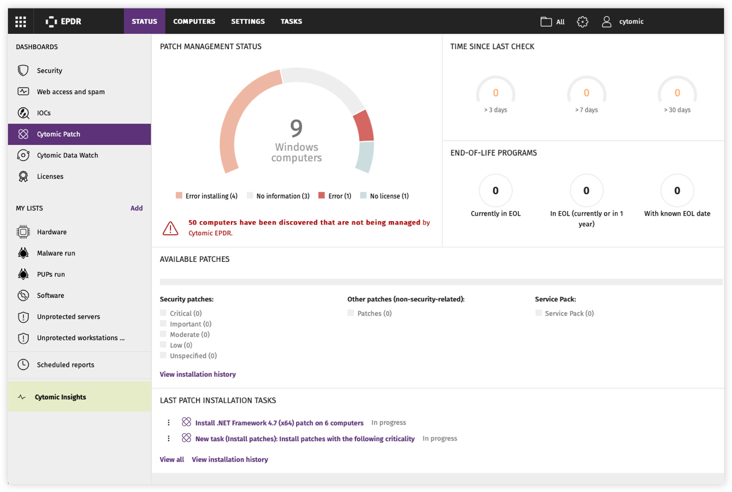Open New task (Install patches) link

coord(305,438)
